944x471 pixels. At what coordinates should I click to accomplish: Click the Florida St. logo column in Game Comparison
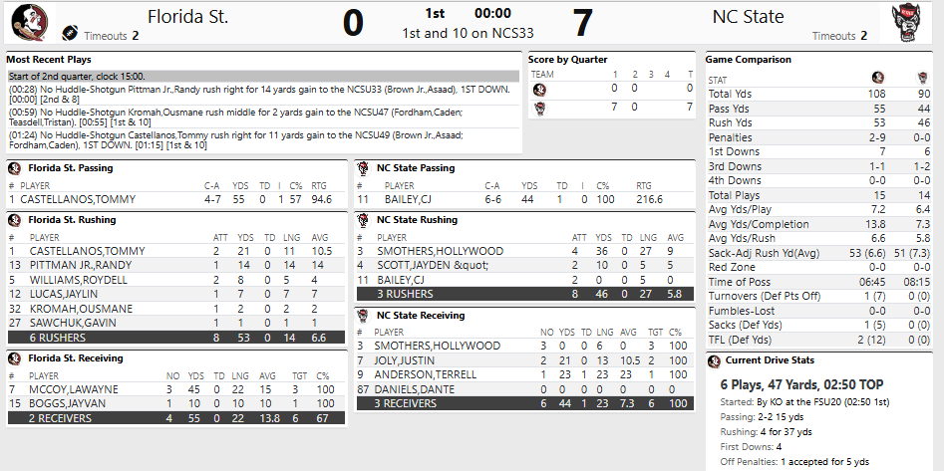tap(877, 78)
